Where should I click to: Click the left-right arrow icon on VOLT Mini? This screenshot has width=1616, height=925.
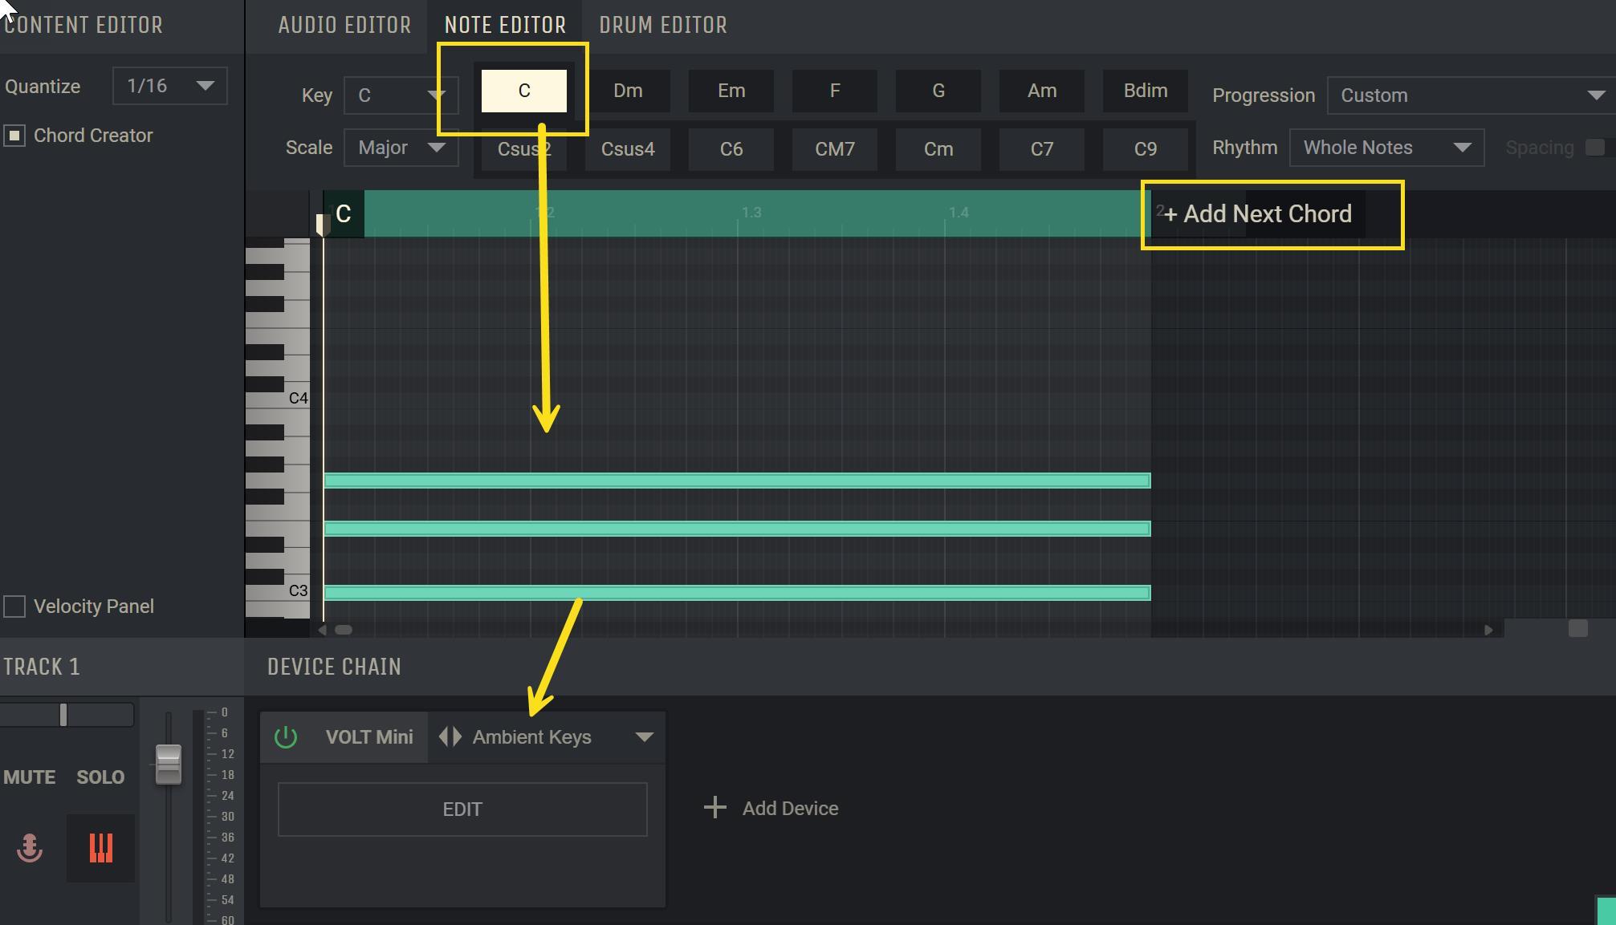pyautogui.click(x=450, y=736)
